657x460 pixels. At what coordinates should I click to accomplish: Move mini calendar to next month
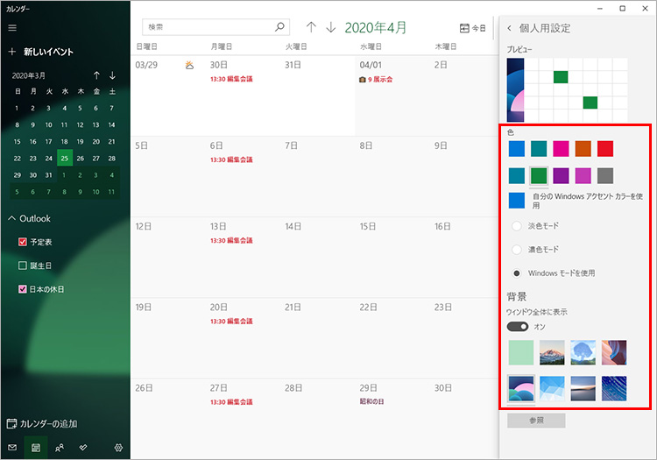pos(112,75)
